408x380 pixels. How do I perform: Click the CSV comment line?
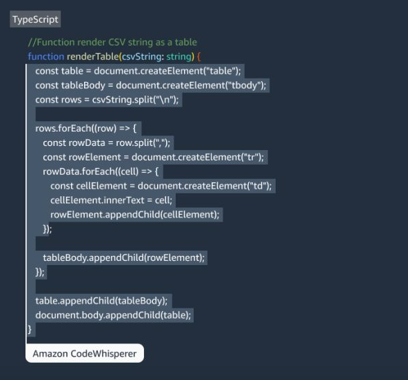(112, 42)
